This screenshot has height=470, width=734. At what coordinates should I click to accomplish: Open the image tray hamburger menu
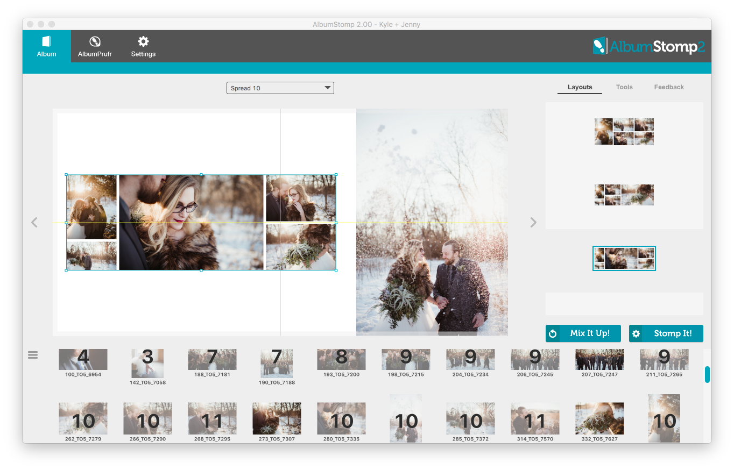[33, 355]
